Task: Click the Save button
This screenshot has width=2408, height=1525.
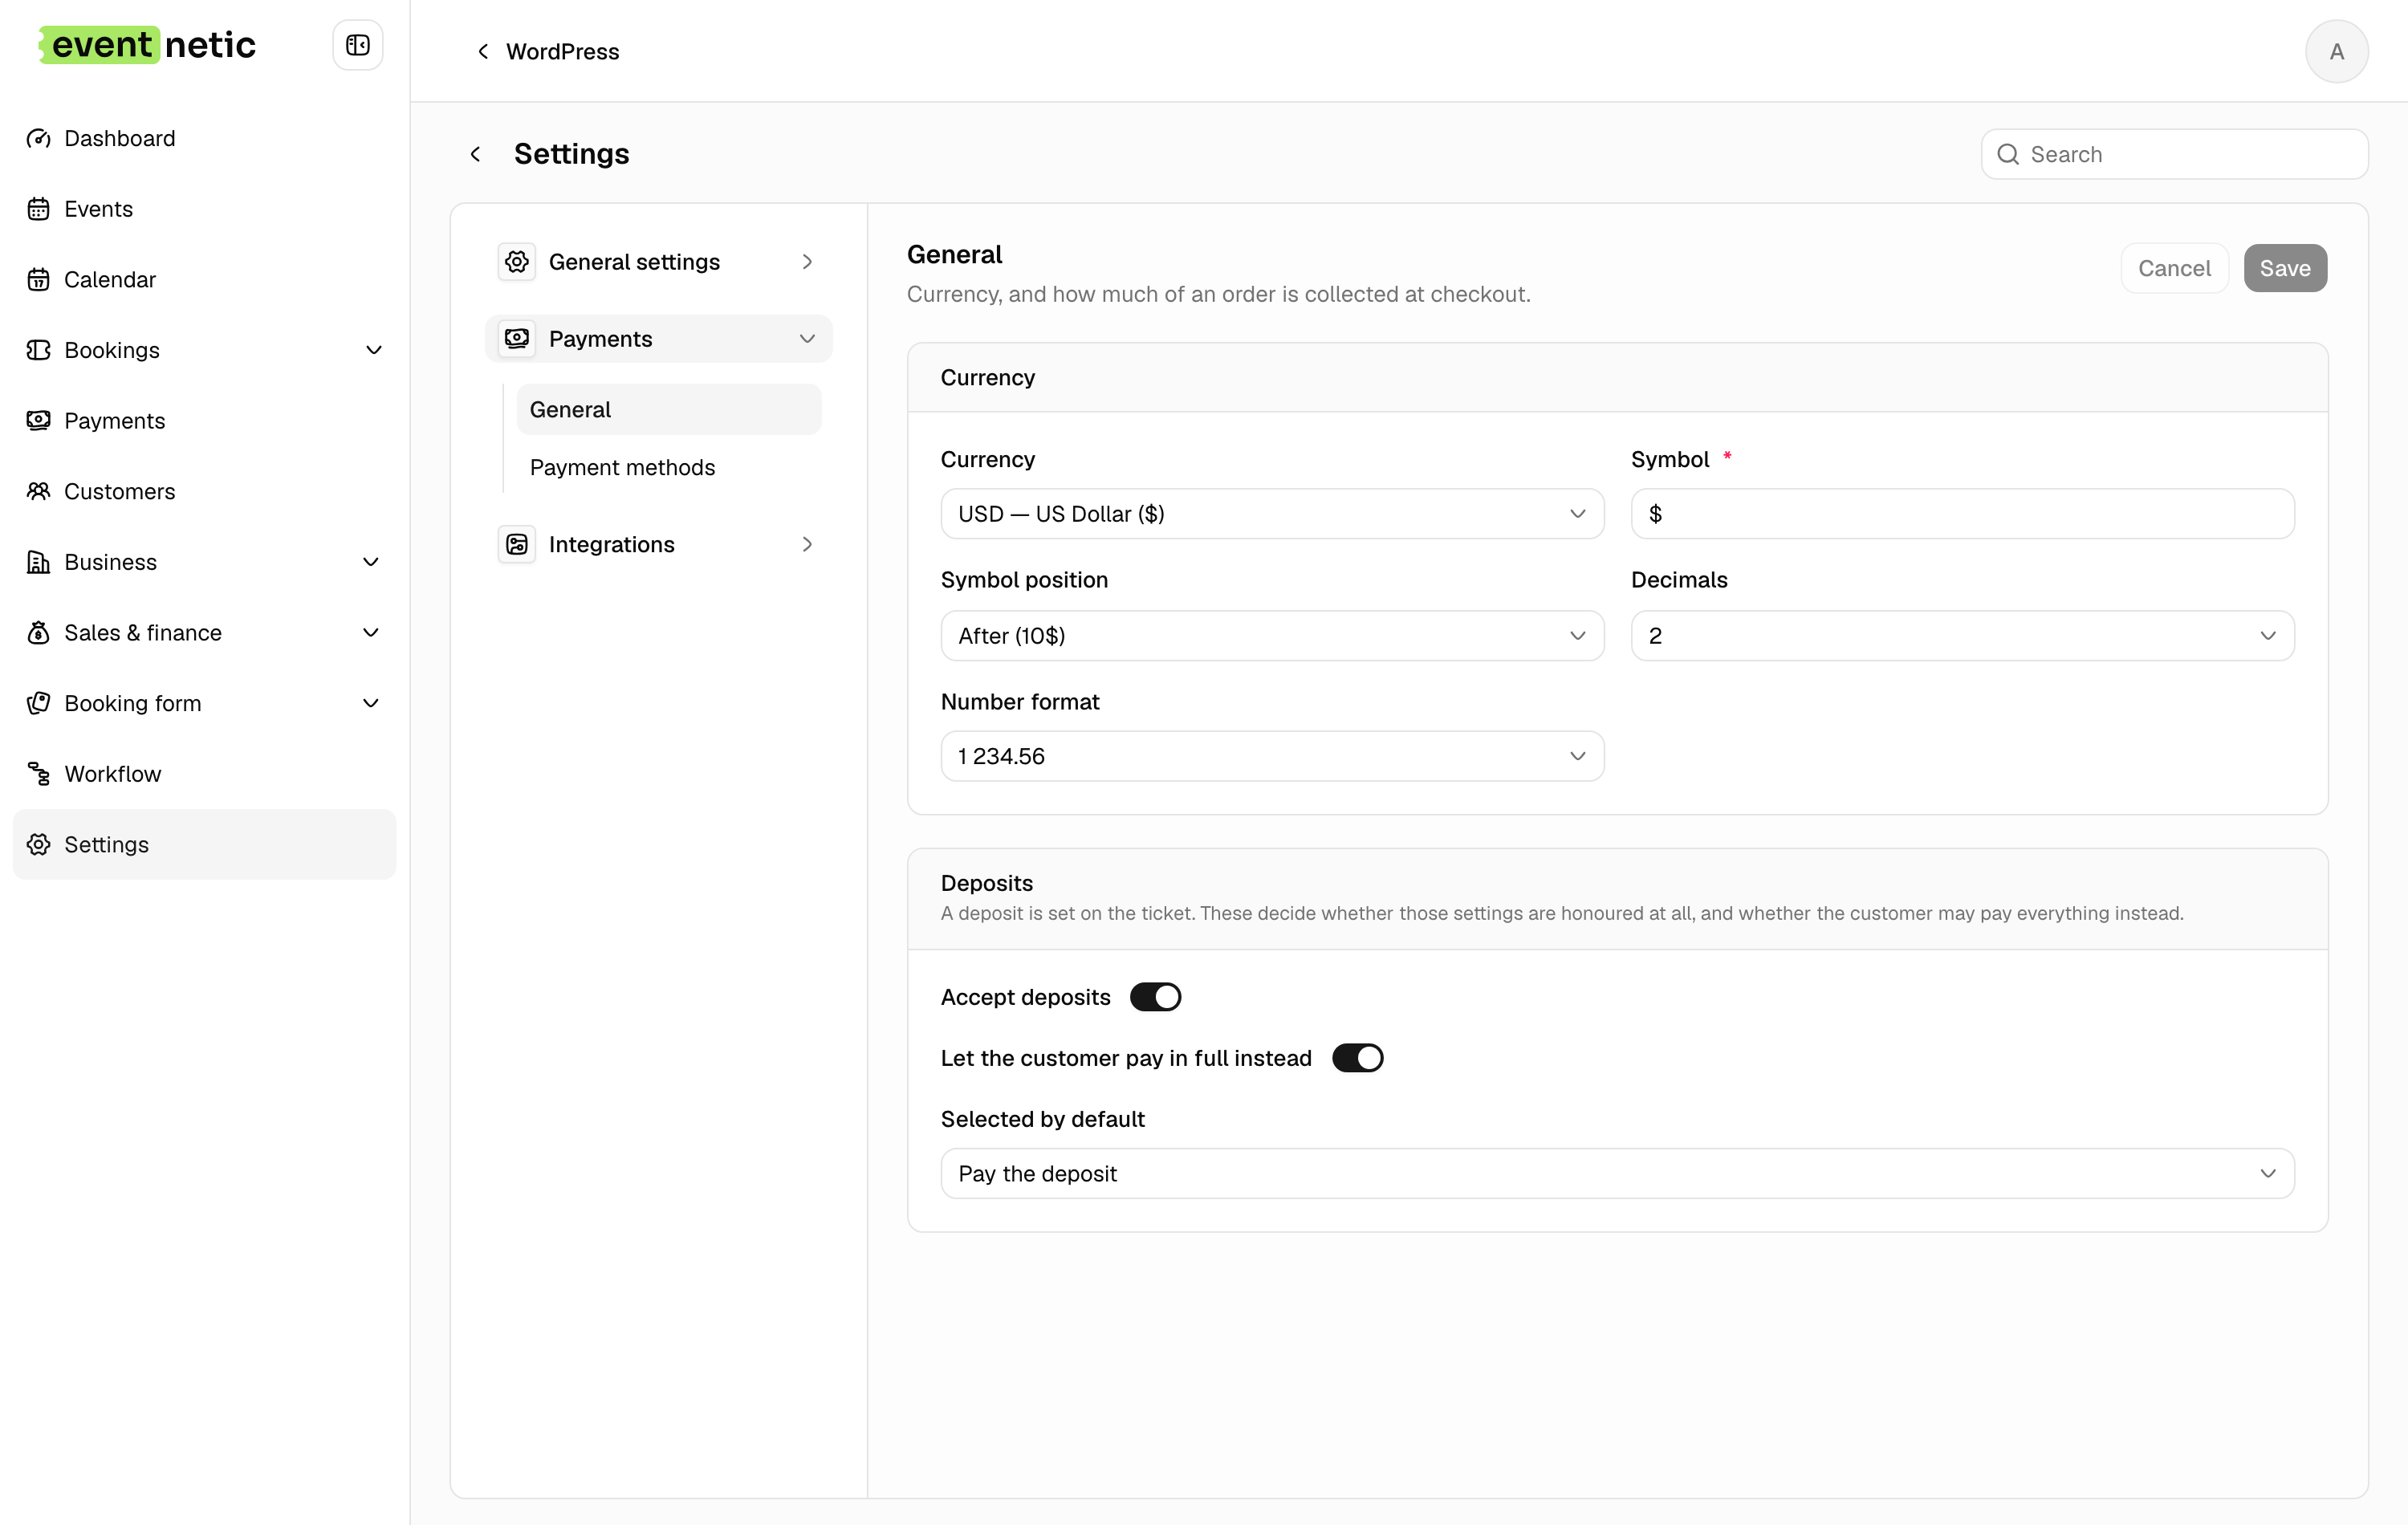Action: click(2285, 268)
